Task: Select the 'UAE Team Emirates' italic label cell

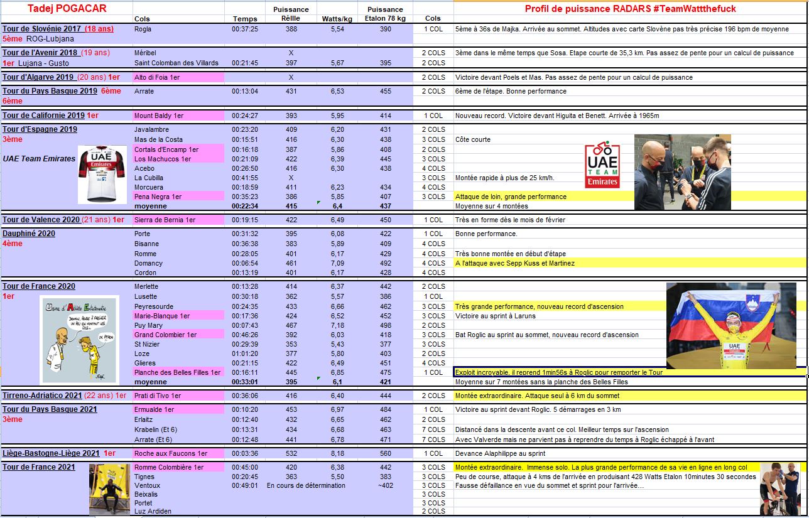Action: click(39, 159)
